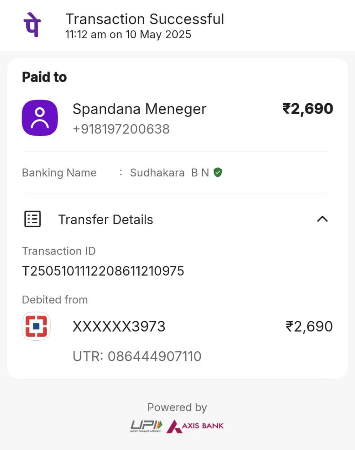Click the Transaction Successful title
Image resolution: width=355 pixels, height=450 pixels.
point(145,19)
